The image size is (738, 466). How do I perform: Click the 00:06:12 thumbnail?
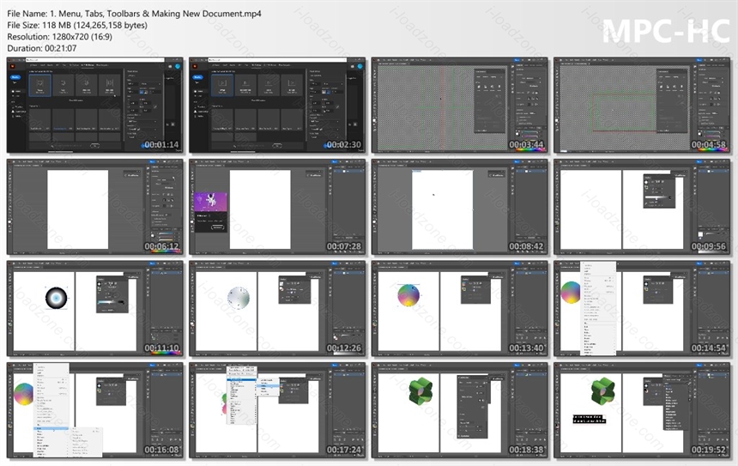[x=95, y=207]
